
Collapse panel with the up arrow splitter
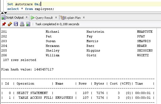[2, 13]
